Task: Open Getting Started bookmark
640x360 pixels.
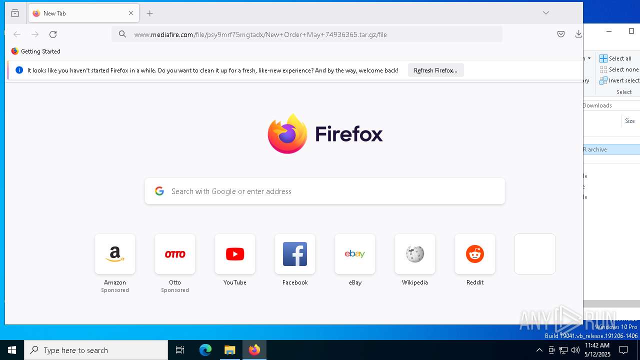Action: point(35,51)
